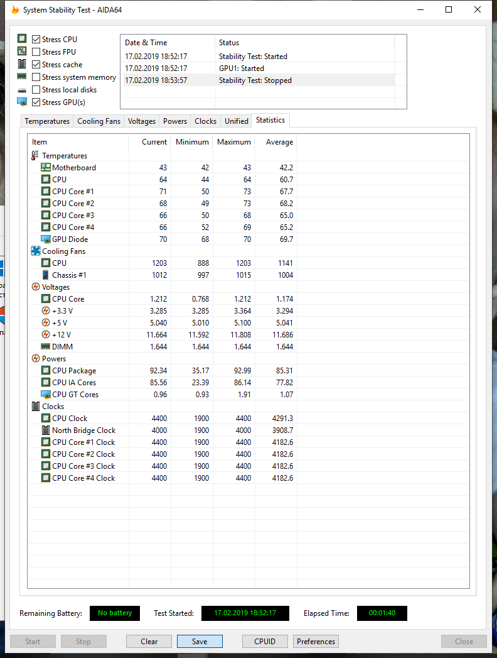The width and height of the screenshot is (497, 658).
Task: Select the 'Stability Test: Started' log entry
Action: tap(258, 57)
